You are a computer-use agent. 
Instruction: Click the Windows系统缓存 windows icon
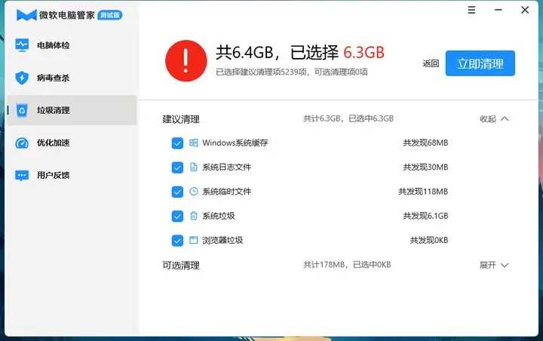[x=194, y=143]
